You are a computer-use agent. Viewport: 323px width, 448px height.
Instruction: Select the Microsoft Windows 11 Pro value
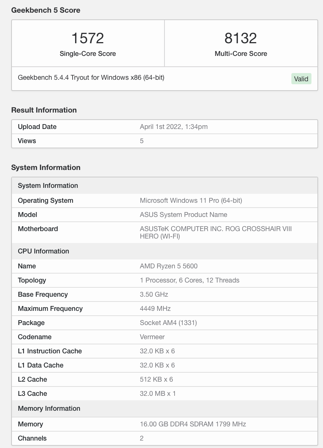(x=191, y=201)
